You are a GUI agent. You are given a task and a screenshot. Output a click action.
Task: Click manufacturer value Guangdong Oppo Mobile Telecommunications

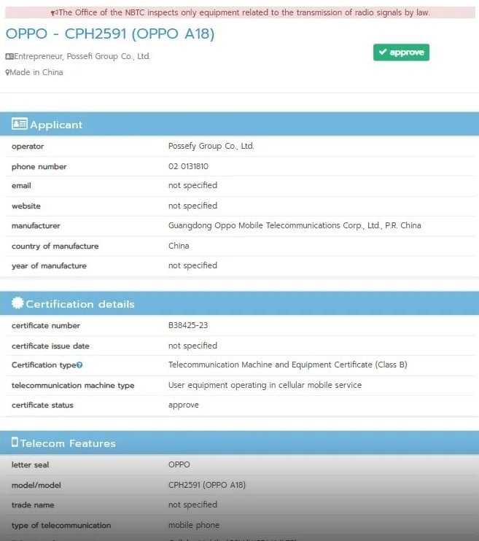click(295, 225)
